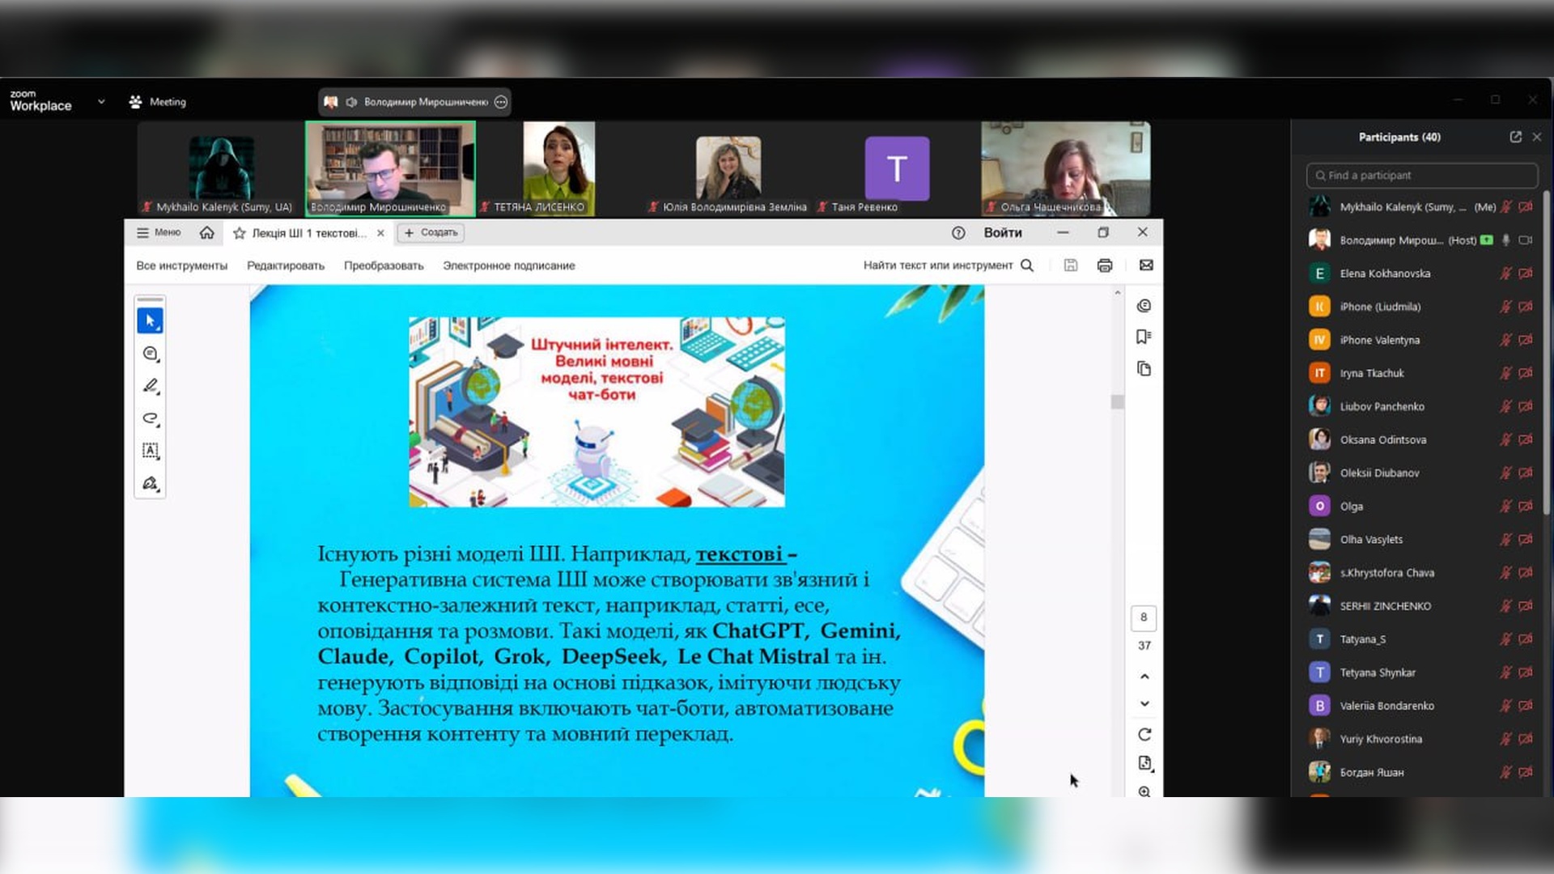Go to next page with down chevron
Image resolution: width=1554 pixels, height=874 pixels.
tap(1144, 704)
